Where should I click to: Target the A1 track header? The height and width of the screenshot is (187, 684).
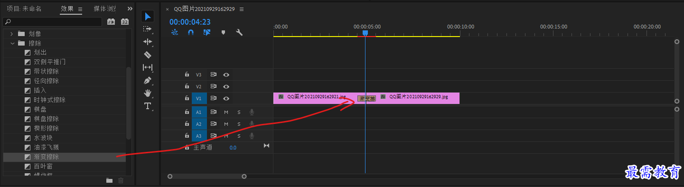(199, 112)
